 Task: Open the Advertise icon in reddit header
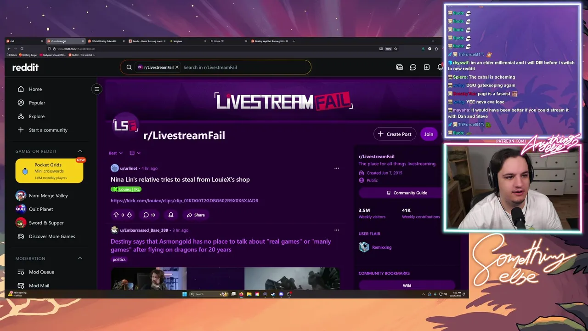click(x=400, y=67)
